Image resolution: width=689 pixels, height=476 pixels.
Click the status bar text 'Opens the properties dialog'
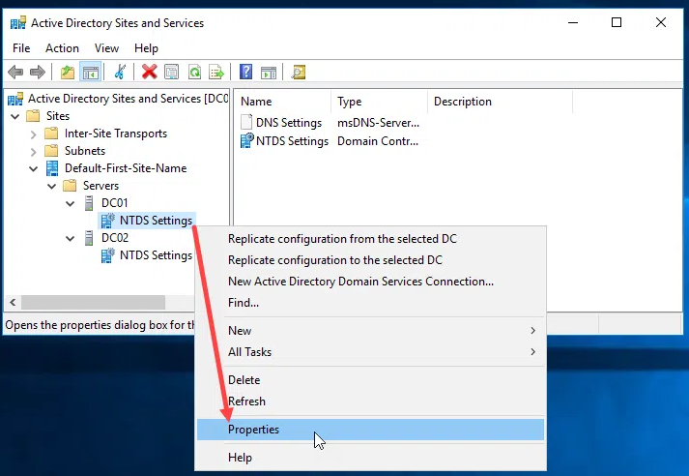point(100,325)
